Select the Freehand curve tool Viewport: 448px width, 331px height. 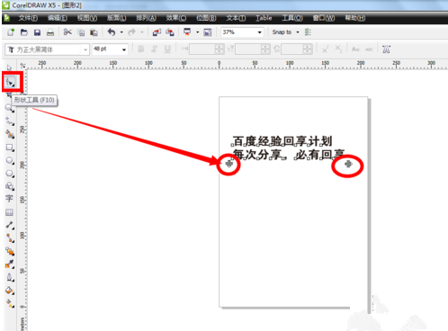[x=10, y=121]
